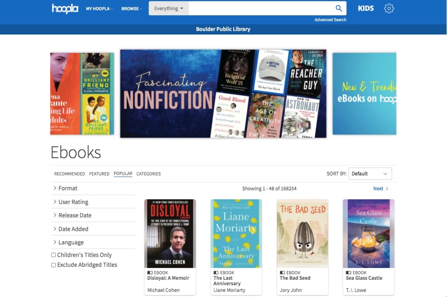Click inside the search text field

[261, 8]
